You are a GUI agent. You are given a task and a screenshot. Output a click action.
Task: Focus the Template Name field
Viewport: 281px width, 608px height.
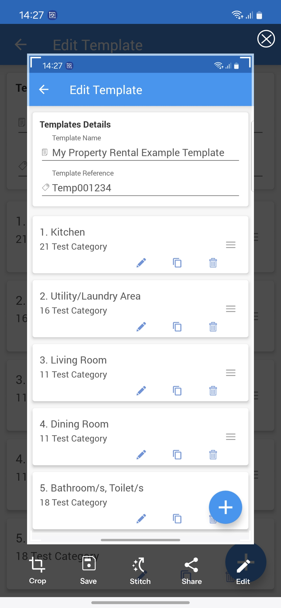pyautogui.click(x=140, y=153)
